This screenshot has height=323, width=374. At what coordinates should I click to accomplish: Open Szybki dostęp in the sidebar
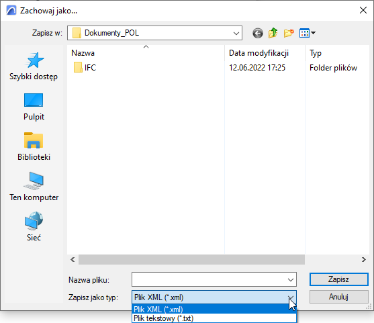tap(34, 66)
